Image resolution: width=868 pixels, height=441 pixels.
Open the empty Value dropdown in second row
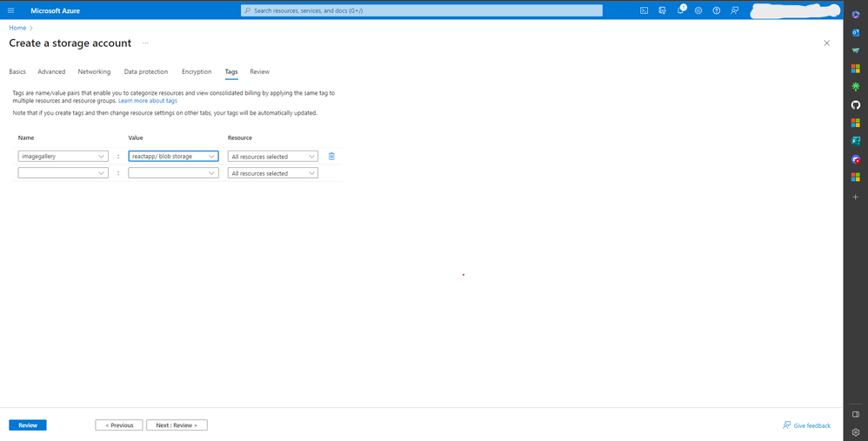point(173,172)
